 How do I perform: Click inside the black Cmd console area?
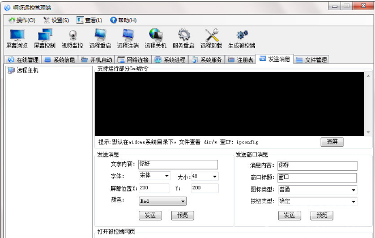click(x=229, y=104)
